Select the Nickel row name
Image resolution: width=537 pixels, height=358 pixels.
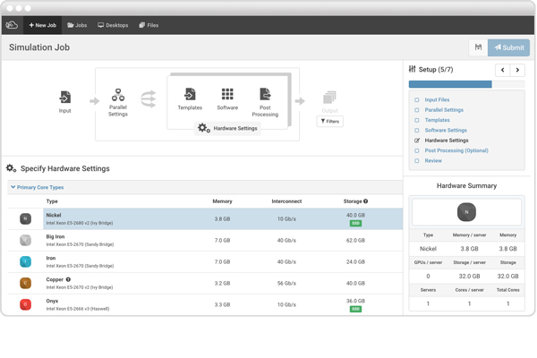pyautogui.click(x=54, y=215)
